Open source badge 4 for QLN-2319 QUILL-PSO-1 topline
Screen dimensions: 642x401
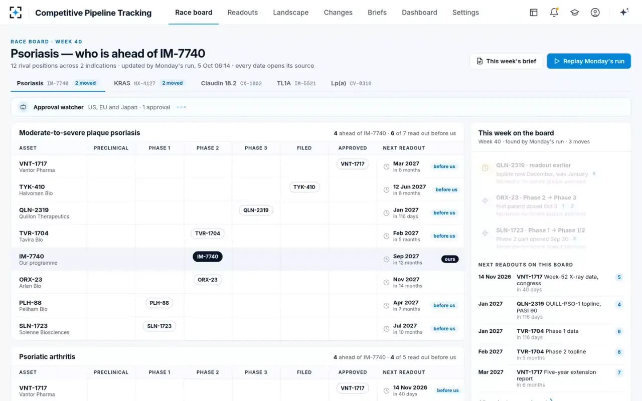619,304
